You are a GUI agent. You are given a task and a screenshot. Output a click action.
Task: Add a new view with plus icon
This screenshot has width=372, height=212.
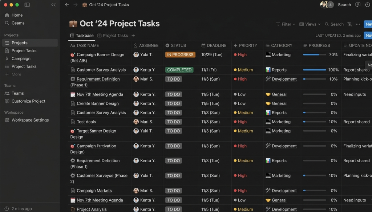coord(133,36)
